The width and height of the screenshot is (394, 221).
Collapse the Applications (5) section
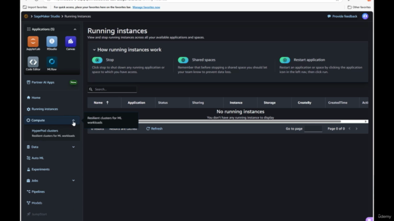pos(75,29)
